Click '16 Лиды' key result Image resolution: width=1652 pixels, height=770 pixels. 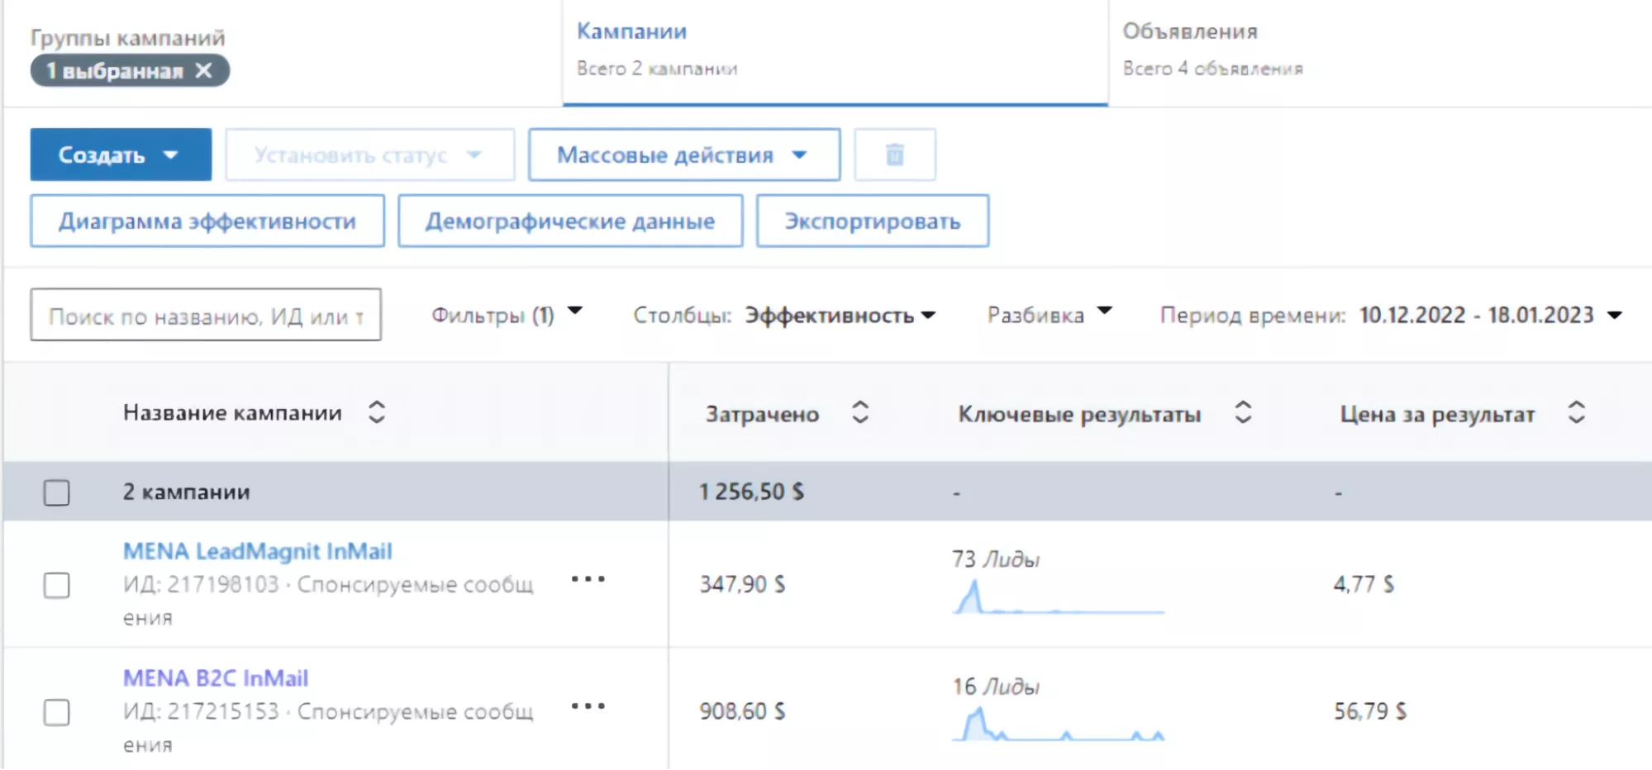tap(996, 687)
